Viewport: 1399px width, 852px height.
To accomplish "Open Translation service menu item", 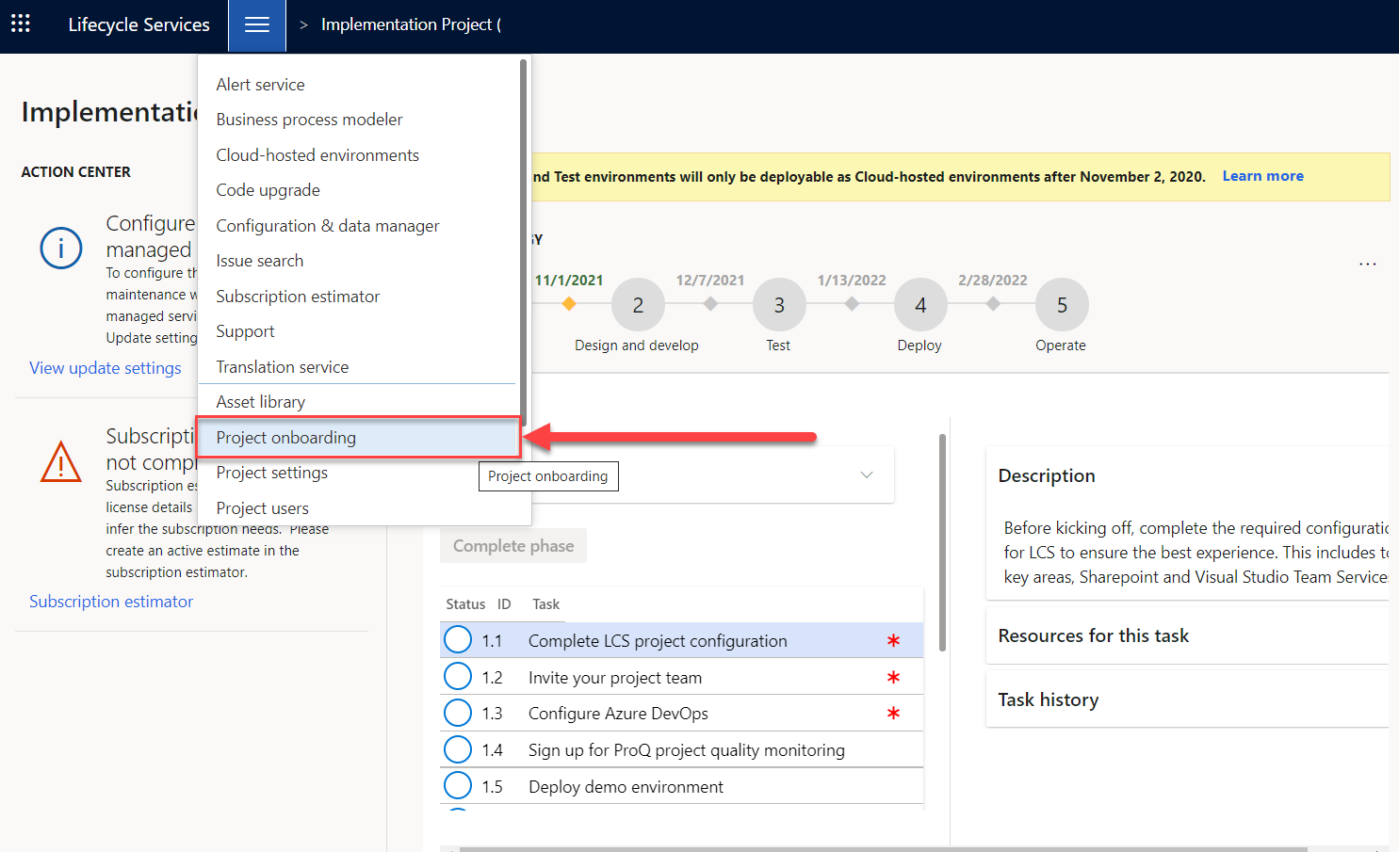I will 283,367.
